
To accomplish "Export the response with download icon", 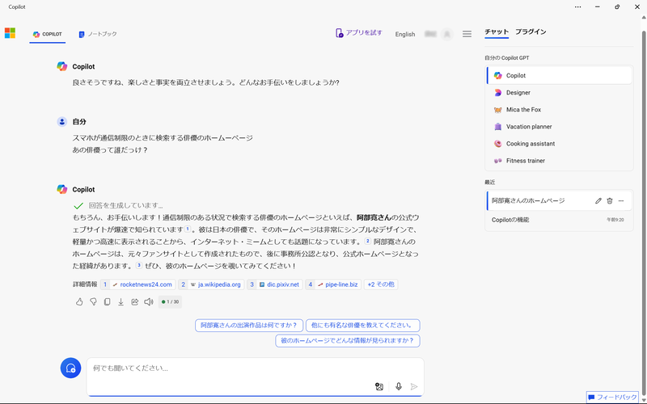I will click(121, 302).
